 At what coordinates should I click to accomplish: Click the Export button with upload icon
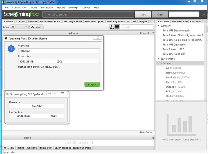[x=36, y=27]
